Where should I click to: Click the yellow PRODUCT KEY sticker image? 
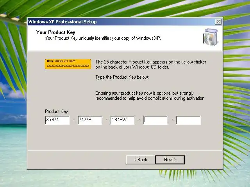(68, 64)
